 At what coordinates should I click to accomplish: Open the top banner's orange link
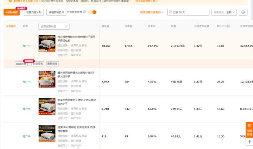click(147, 1)
